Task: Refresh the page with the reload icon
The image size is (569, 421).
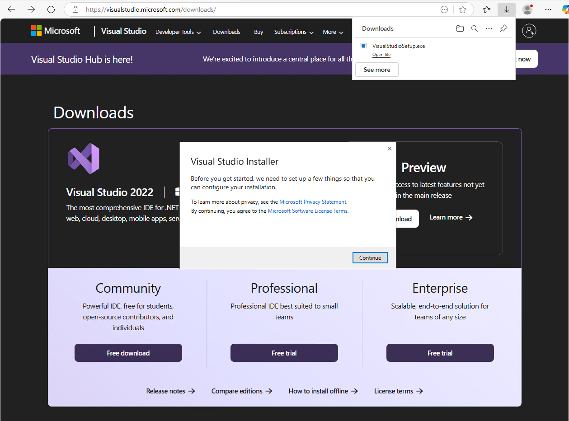Action: tap(51, 9)
